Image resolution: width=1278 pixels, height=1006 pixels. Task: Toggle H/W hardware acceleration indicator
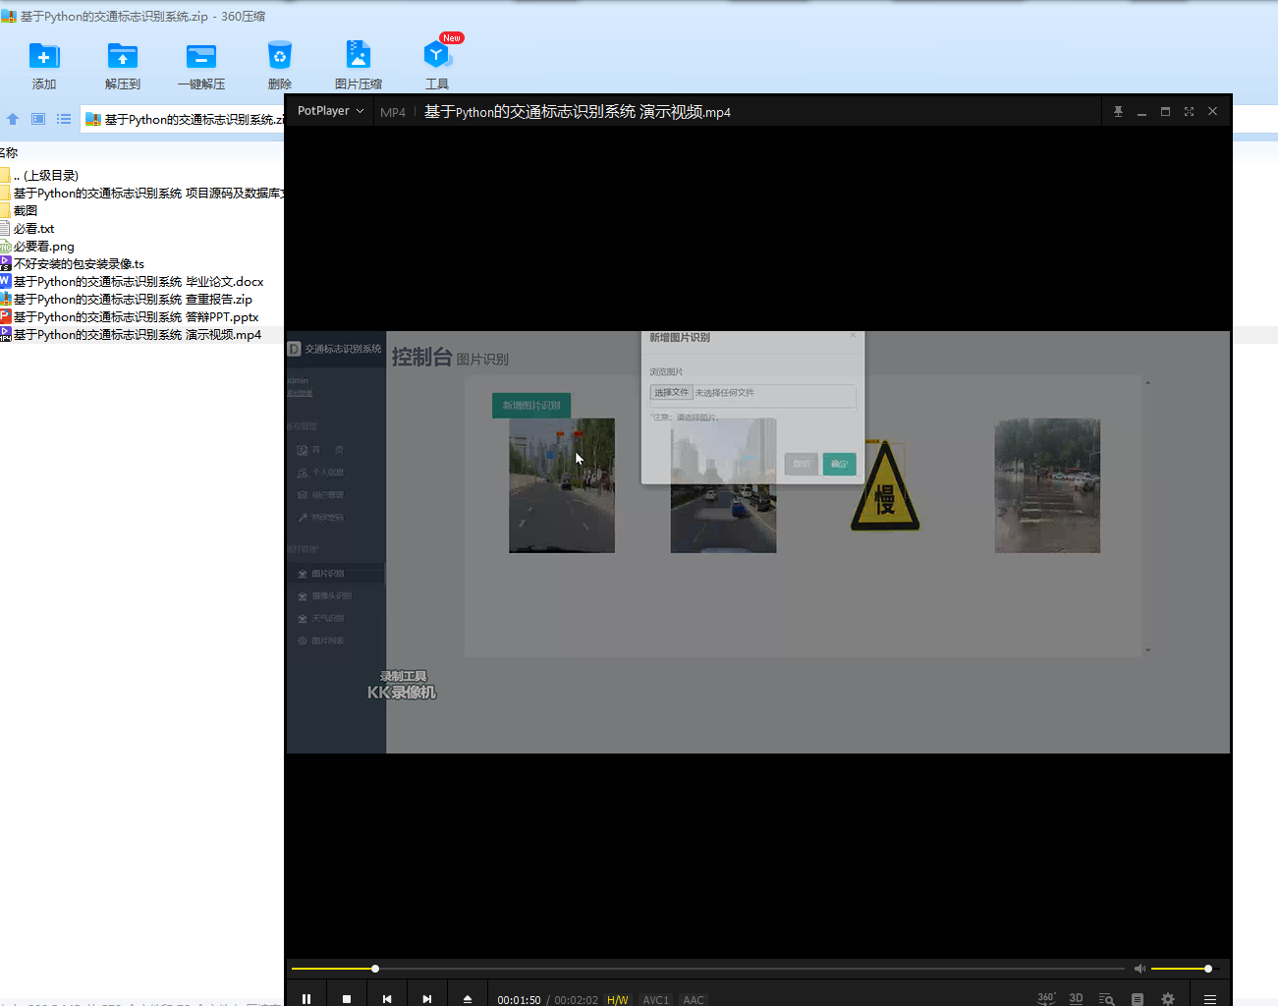tap(617, 1000)
